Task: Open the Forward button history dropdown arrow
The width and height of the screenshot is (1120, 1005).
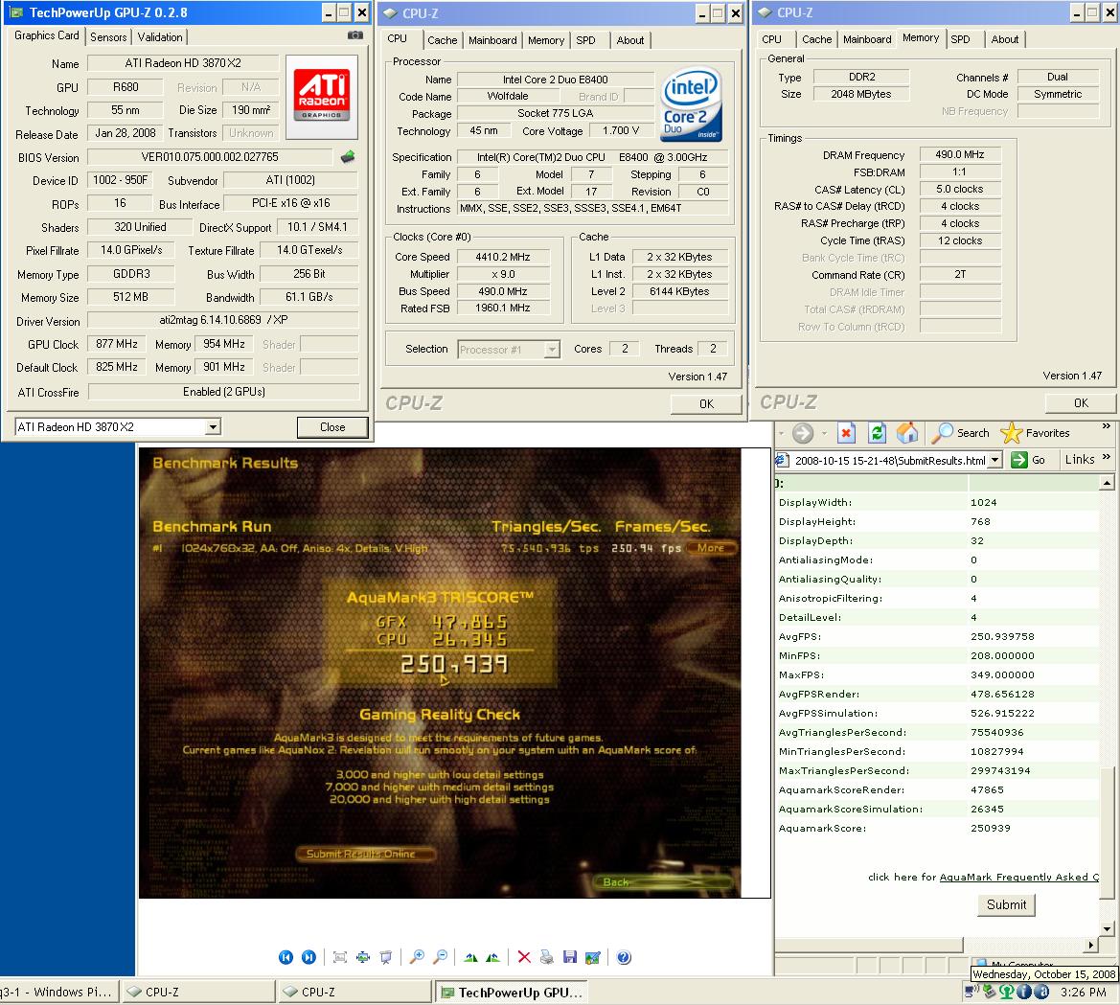Action: tap(824, 433)
